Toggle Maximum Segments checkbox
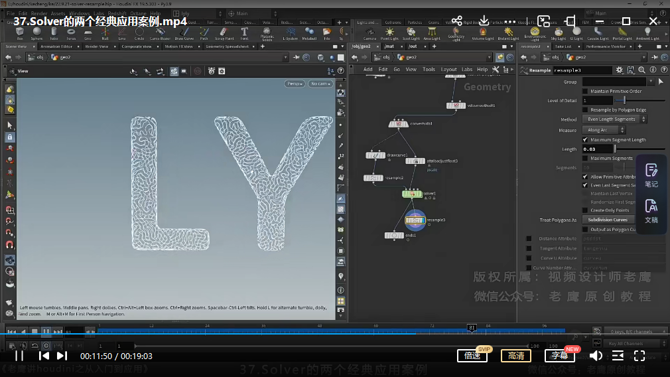Image resolution: width=670 pixels, height=377 pixels. point(585,158)
